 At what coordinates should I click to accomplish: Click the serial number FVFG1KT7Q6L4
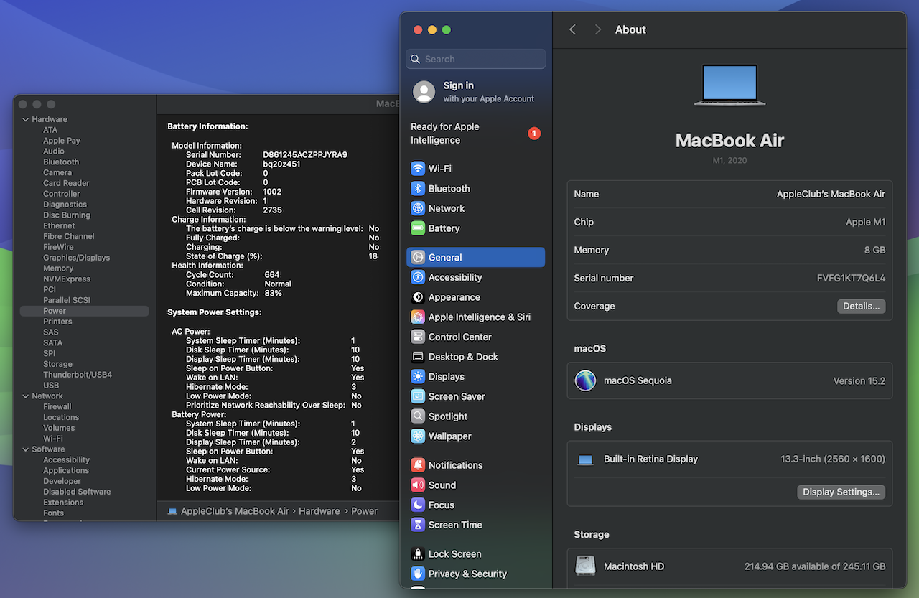[x=851, y=278]
